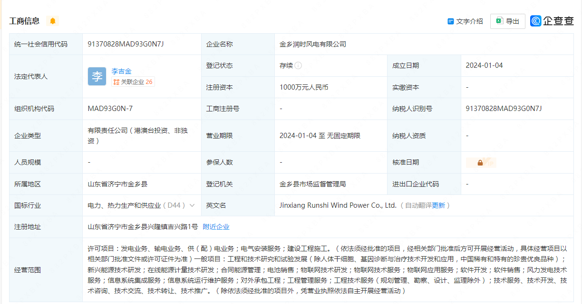Open 附近企业 nearby companies link
Viewport: 582px width, 304px height.
216,227
